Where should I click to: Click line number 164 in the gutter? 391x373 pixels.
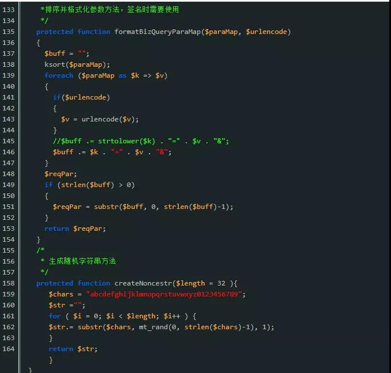pyautogui.click(x=9, y=349)
